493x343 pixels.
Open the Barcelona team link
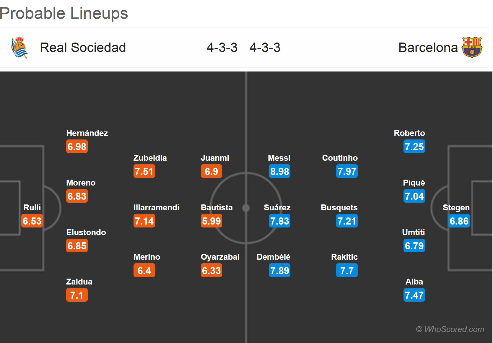[428, 48]
